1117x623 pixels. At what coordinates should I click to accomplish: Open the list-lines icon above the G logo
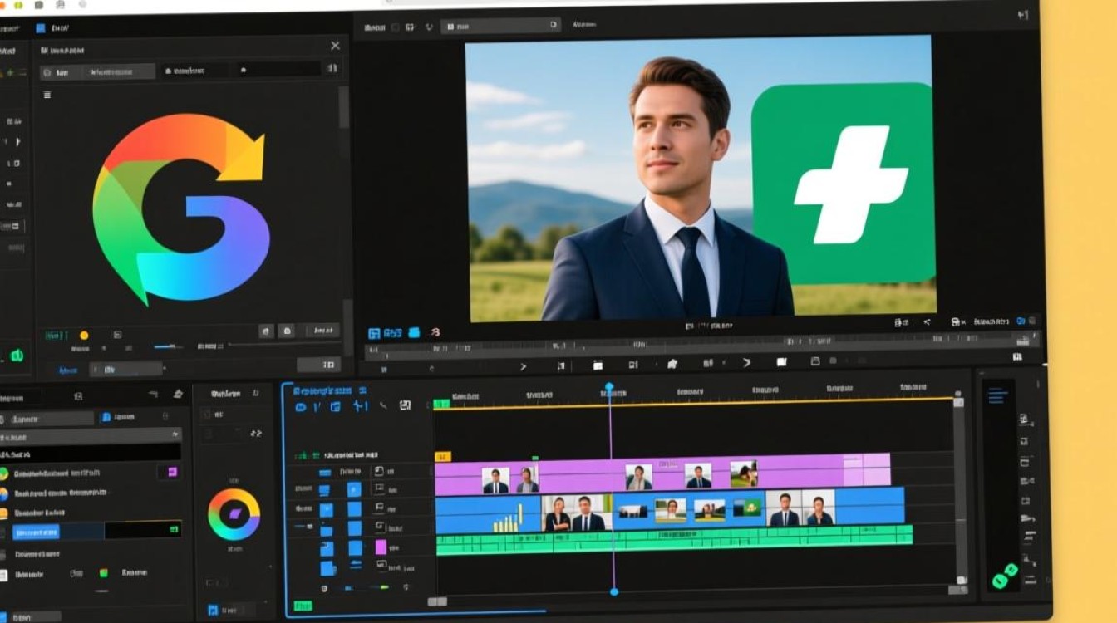coord(47,95)
